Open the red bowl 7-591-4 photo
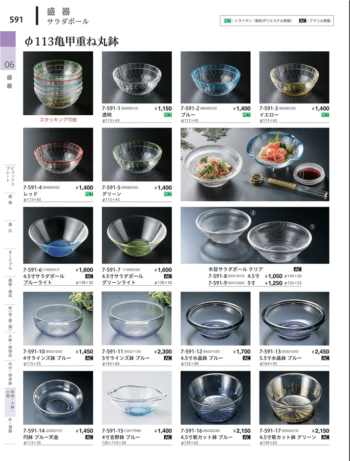This screenshot has width=350, height=461. pyautogui.click(x=58, y=154)
